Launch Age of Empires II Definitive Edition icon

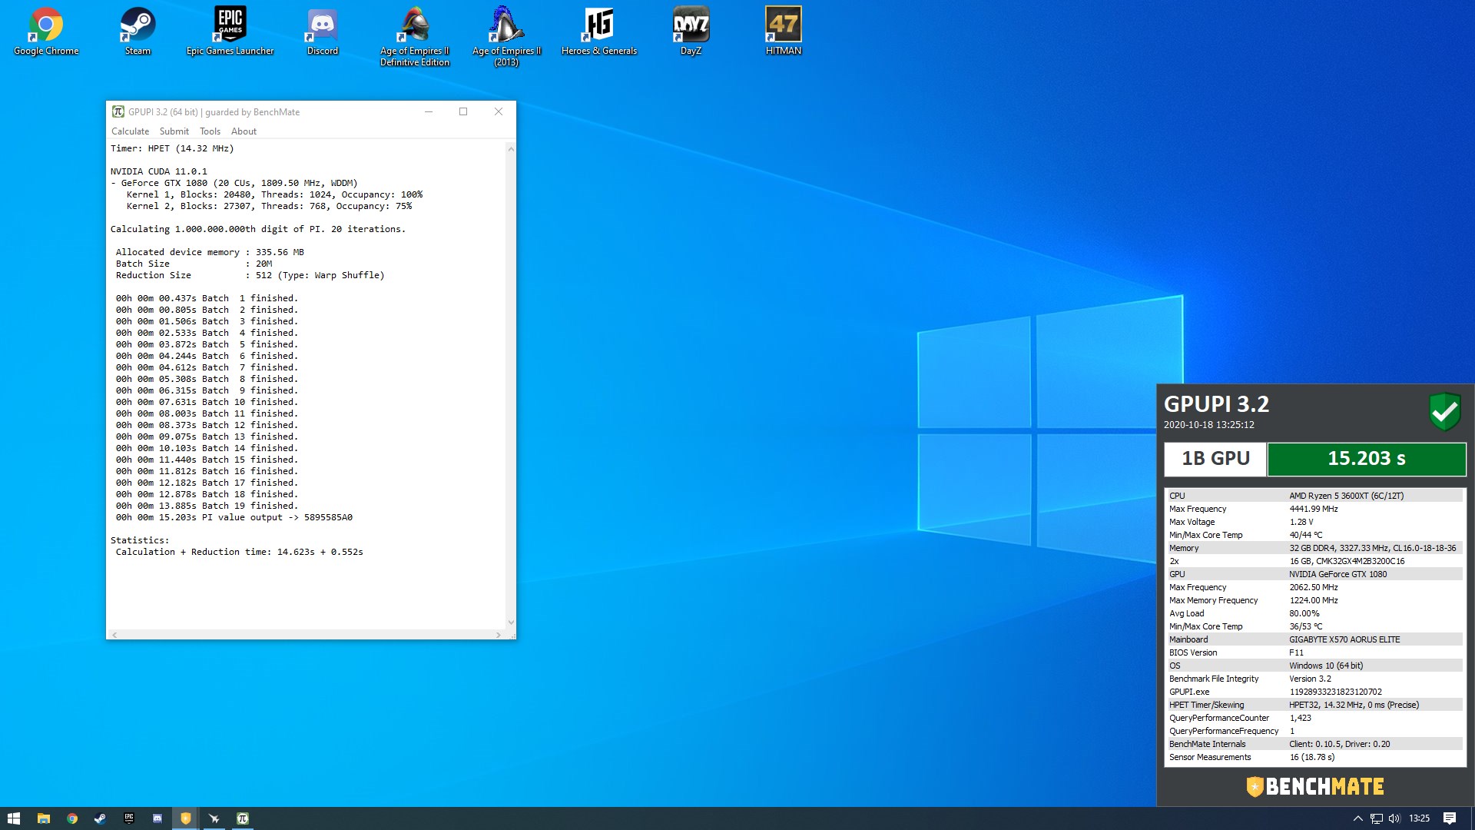(415, 36)
